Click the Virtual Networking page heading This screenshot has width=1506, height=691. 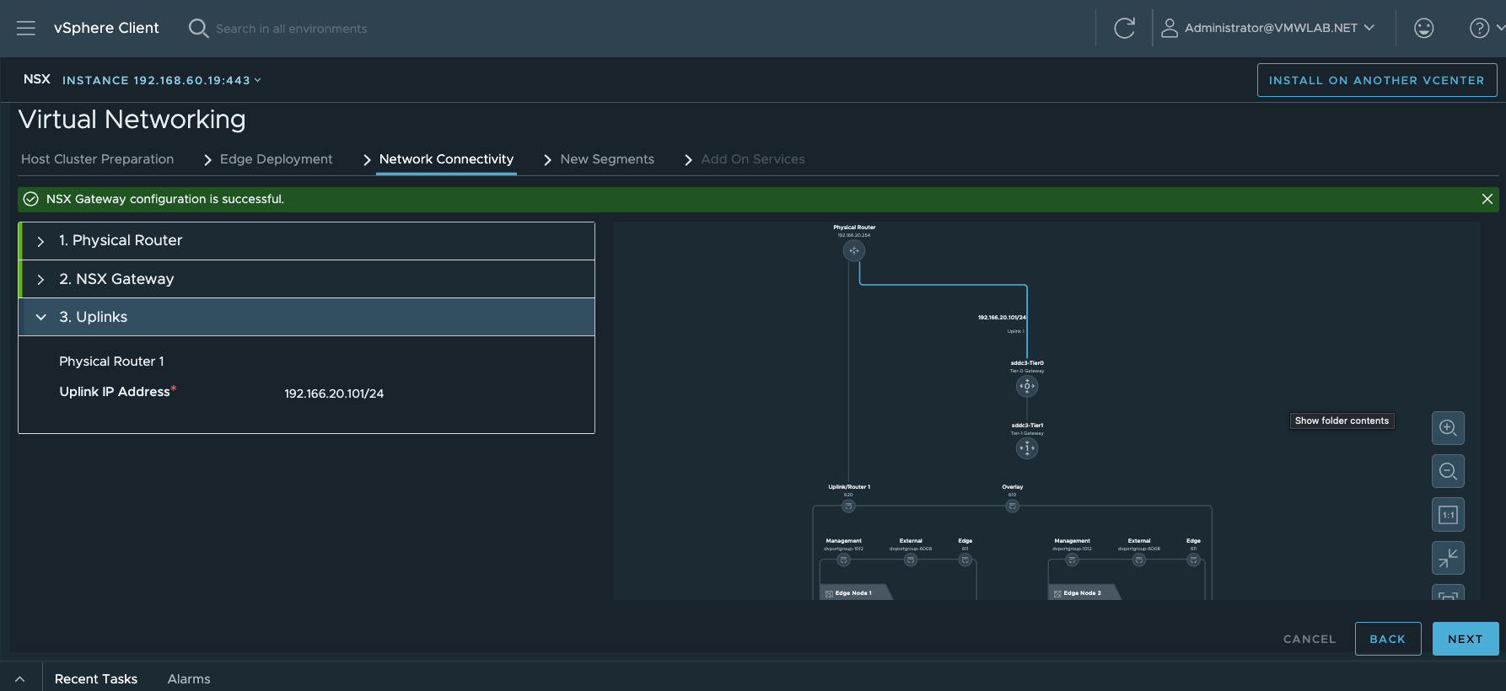[132, 120]
